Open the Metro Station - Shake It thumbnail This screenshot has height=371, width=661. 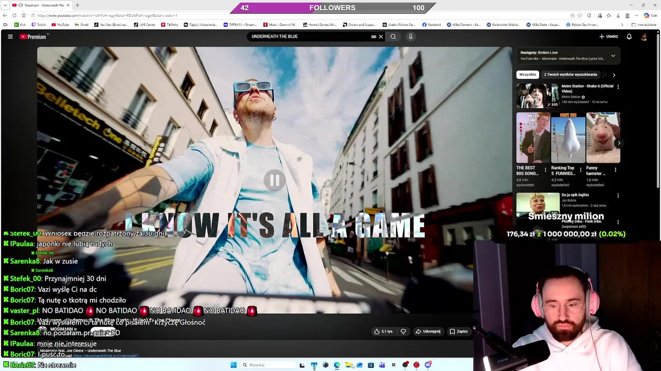(x=538, y=95)
